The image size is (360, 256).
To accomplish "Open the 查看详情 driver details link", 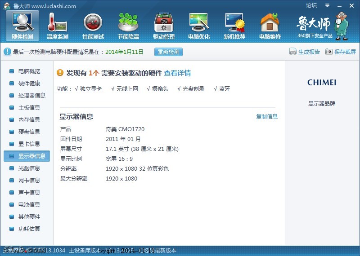I will tap(177, 73).
